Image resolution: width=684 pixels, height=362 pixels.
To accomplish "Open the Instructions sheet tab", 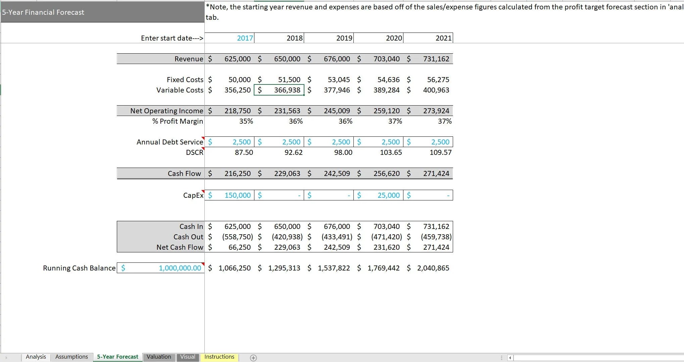I will point(219,357).
